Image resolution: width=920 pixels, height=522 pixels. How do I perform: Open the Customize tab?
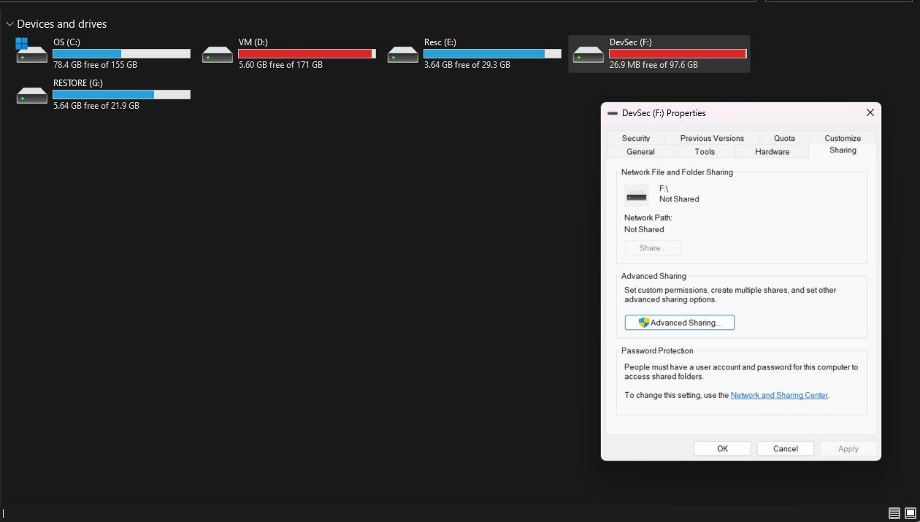pyautogui.click(x=843, y=138)
